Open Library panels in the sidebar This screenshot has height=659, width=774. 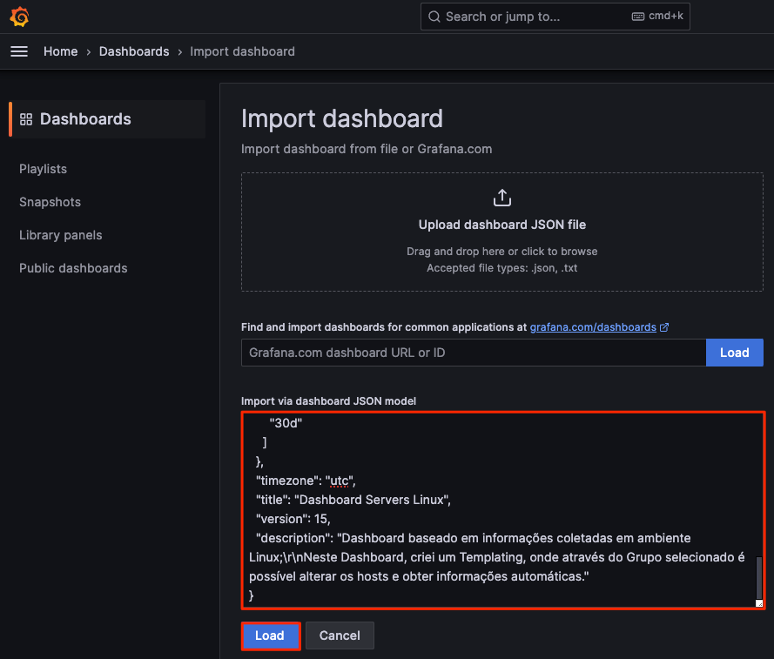[x=61, y=235]
